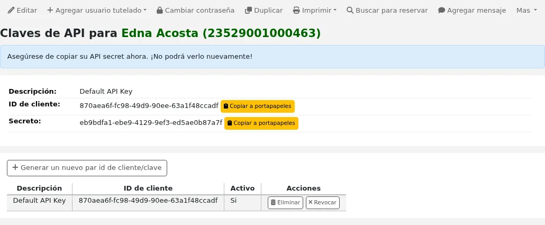This screenshot has width=545, height=225.
Task: Click the ID de cliente column header
Action: coord(148,188)
